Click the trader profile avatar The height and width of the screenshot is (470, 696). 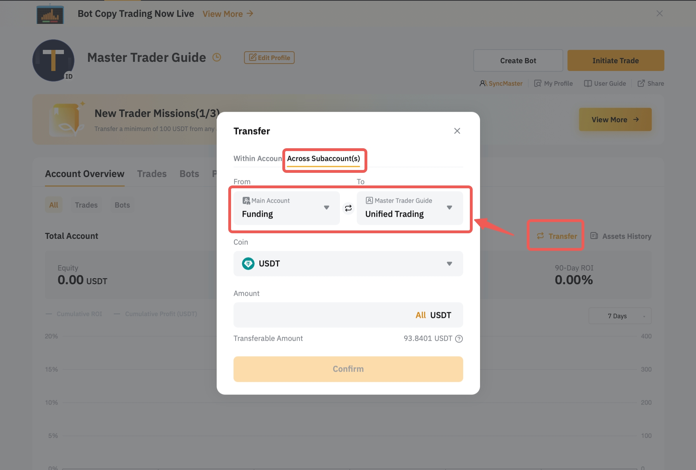[x=53, y=60]
